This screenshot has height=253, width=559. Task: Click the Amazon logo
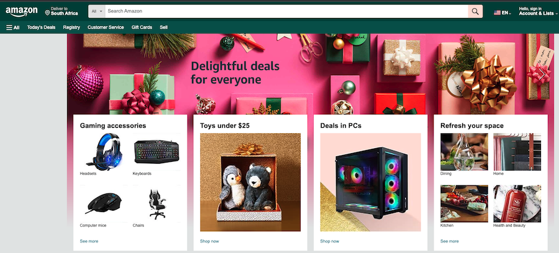[x=21, y=11]
